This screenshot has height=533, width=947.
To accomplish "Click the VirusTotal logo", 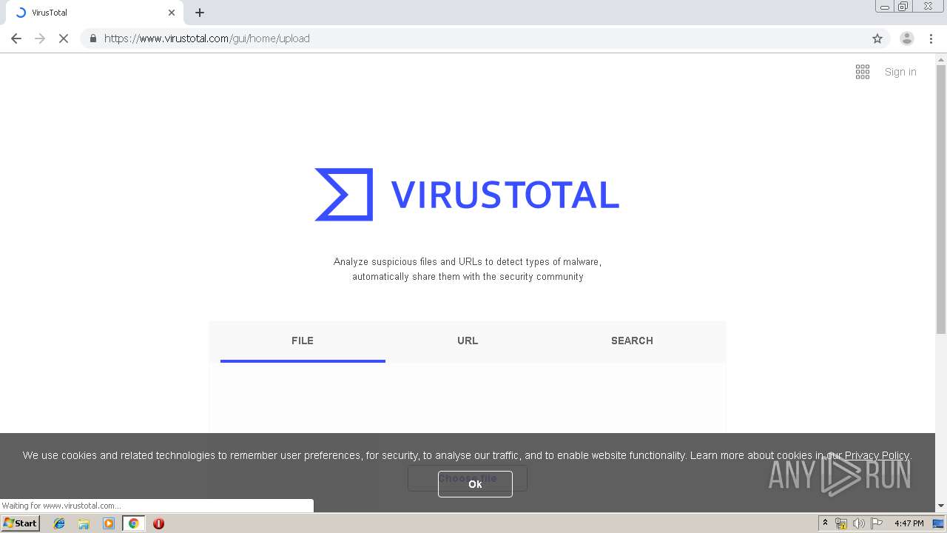I will 467,195.
